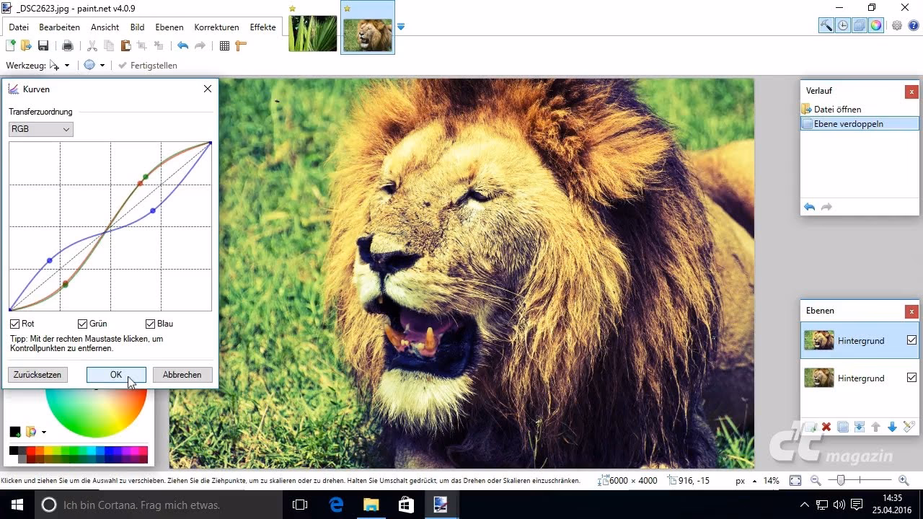The image size is (923, 519).
Task: Toggle the History panel with the clock icon
Action: tap(842, 25)
